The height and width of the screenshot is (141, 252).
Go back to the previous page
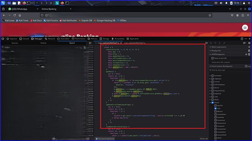[4, 15]
